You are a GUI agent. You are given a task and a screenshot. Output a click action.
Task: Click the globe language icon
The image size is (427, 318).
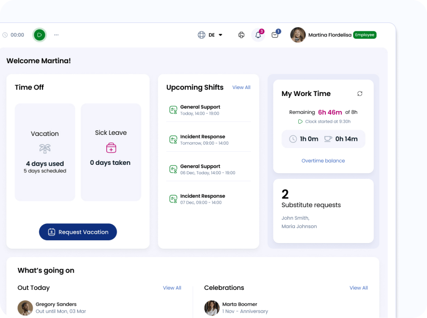click(201, 35)
